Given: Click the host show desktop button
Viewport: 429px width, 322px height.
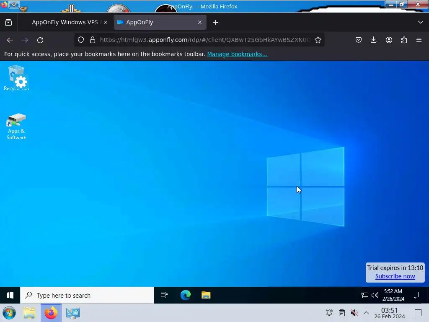Looking at the screenshot, I should 418,313.
